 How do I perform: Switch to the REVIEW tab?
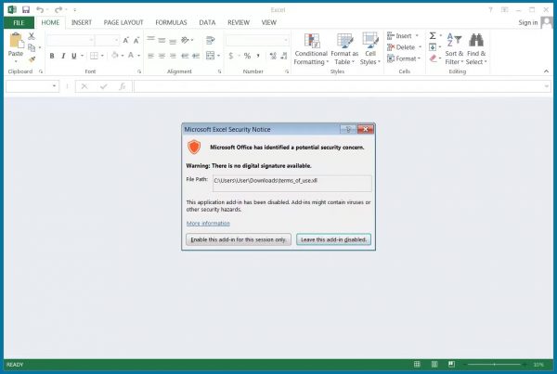(239, 22)
